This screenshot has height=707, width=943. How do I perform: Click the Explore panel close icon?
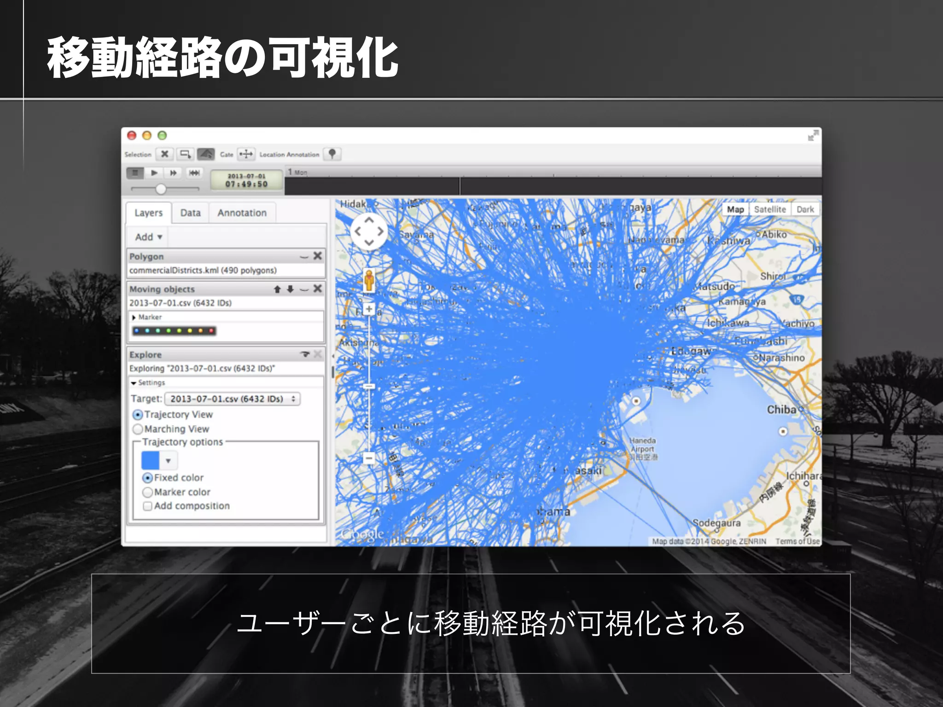[x=318, y=354]
